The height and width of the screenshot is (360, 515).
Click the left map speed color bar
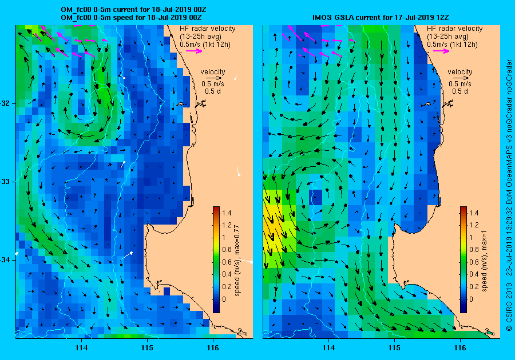[x=216, y=259]
